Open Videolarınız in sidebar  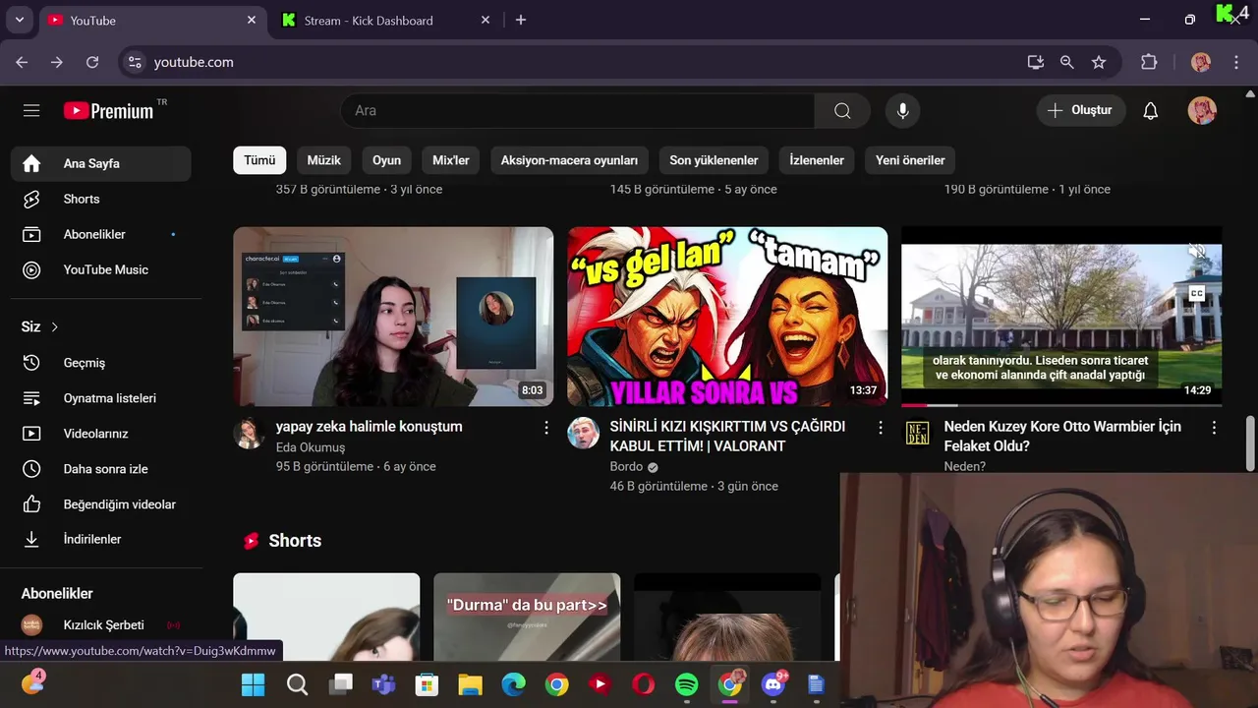(101, 434)
